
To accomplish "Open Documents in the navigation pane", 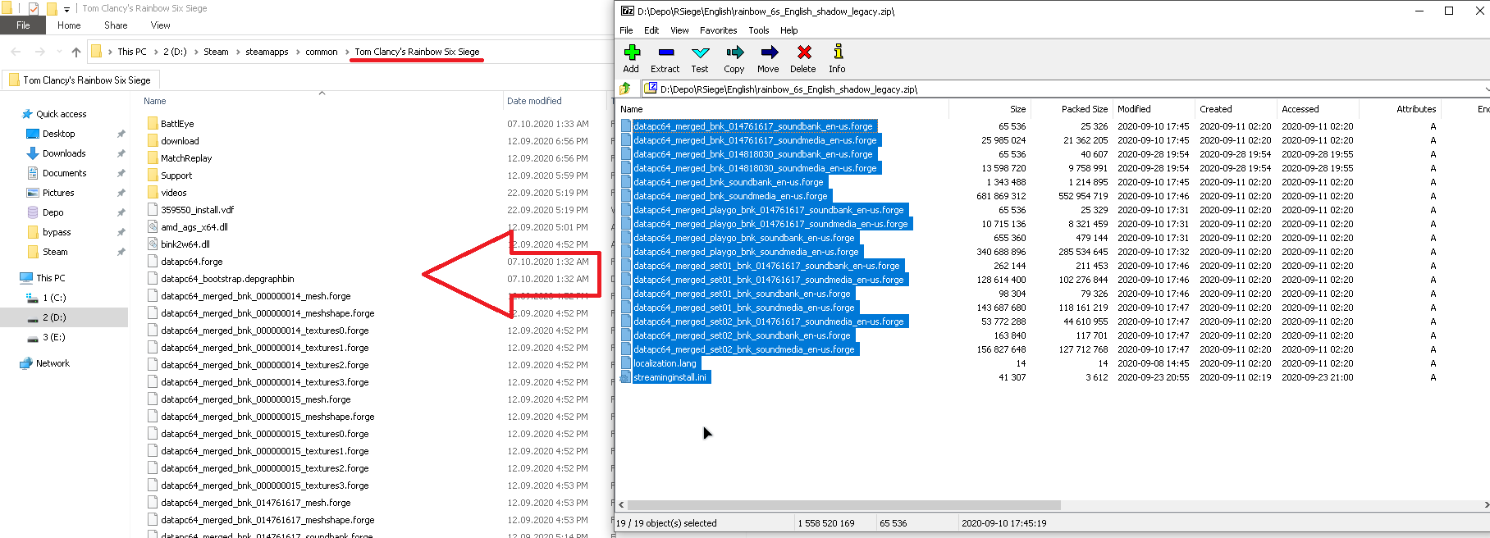I will pos(64,173).
